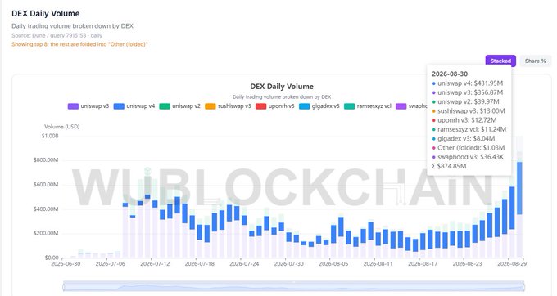This screenshot has height=296, width=557.
Task: Click the Volume (USD) axis label
Action: tap(61, 127)
